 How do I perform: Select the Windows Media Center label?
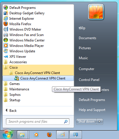pos(27,40)
